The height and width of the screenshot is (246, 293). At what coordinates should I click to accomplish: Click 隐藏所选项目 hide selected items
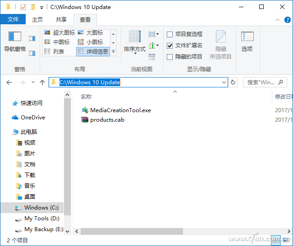tap(221, 45)
